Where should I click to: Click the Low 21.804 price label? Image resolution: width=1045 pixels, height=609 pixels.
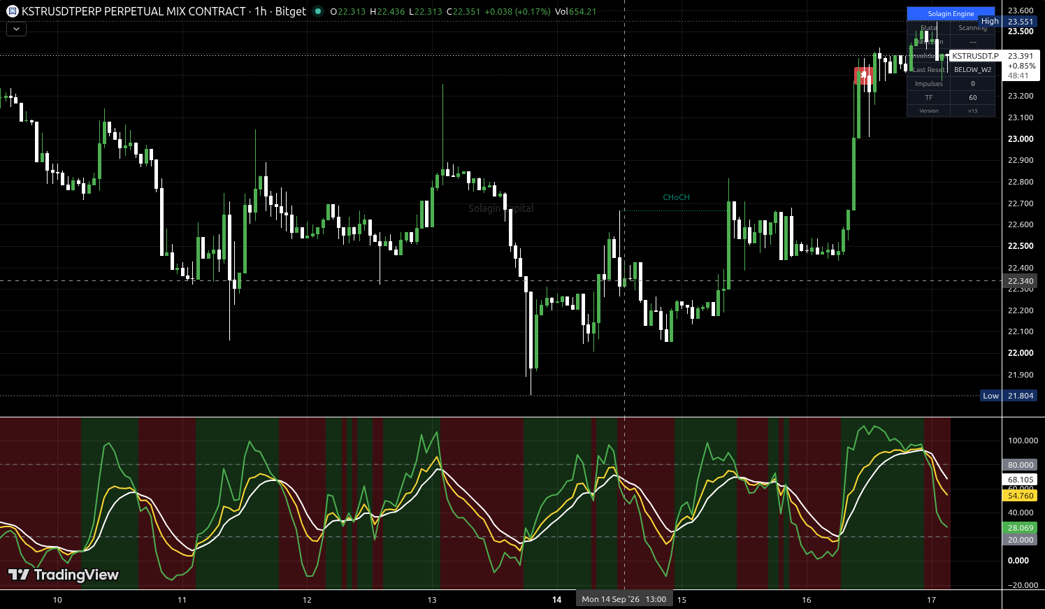point(1009,396)
